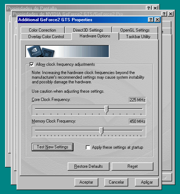The width and height of the screenshot is (180, 194).
Task: Click help icon in Propiedades de Pantalla window
Action: (x=149, y=8)
